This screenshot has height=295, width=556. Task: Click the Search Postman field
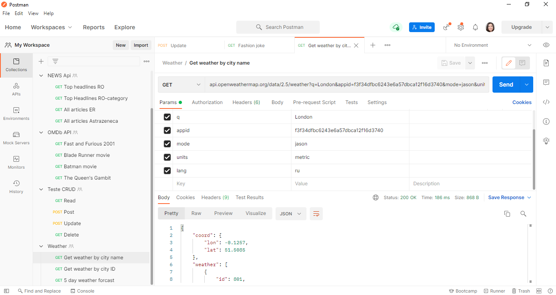(278, 27)
